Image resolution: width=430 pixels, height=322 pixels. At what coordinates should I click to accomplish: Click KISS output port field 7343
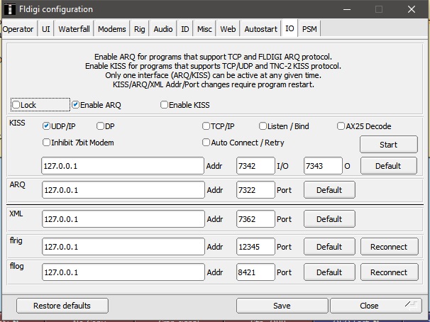(323, 166)
